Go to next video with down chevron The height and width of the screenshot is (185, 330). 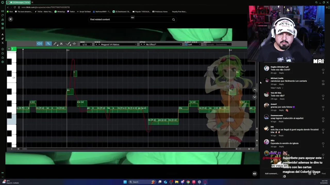[254, 97]
